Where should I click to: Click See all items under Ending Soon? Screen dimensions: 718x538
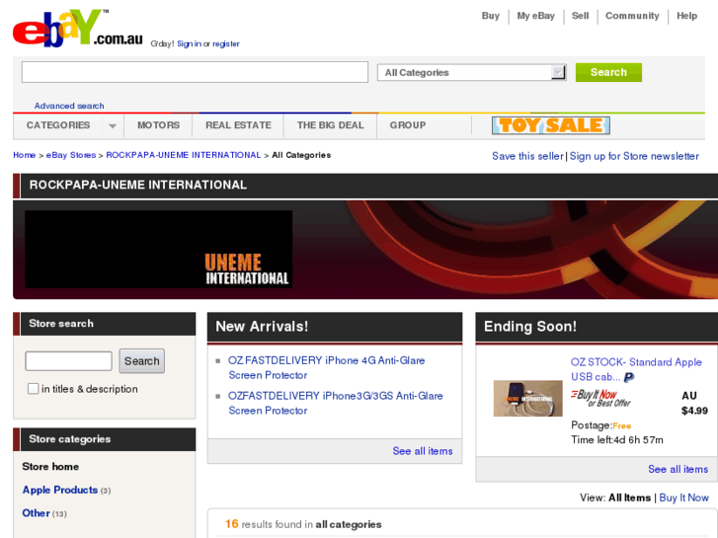coord(678,469)
